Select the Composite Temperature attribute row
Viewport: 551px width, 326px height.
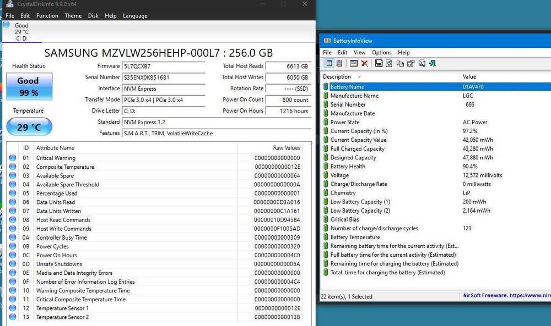click(155, 167)
